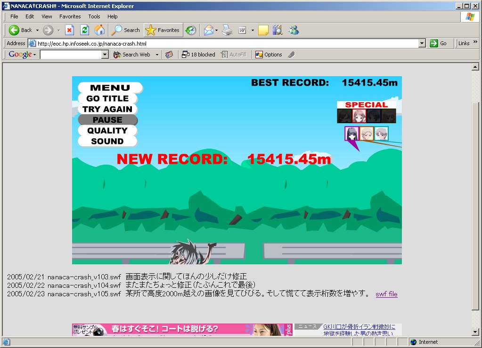Select the orange-framed blonde character portrait

coord(367,134)
